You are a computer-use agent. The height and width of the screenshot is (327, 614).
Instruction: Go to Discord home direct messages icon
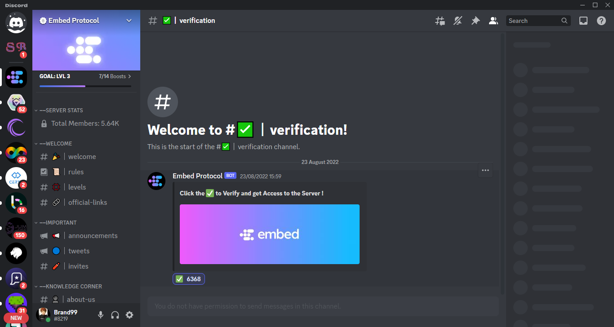pyautogui.click(x=16, y=22)
